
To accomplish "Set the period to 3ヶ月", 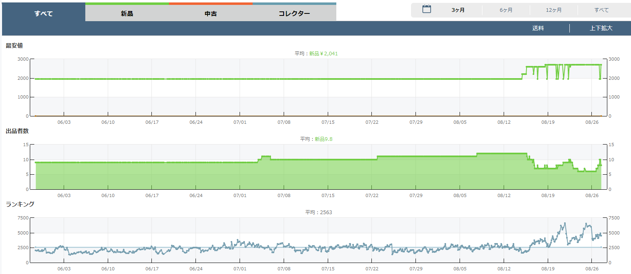I will 458,10.
